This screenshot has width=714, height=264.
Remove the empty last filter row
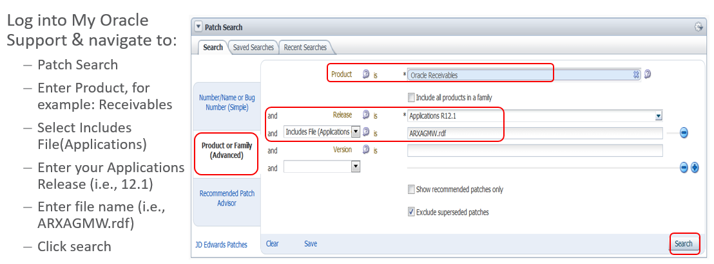[685, 167]
